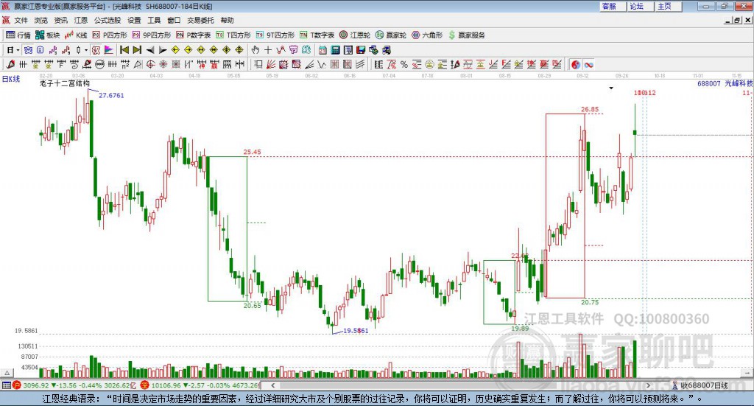Image resolution: width=754 pixels, height=406 pixels.
Task: Open the calendar icon showing 21
Action: [x=323, y=50]
